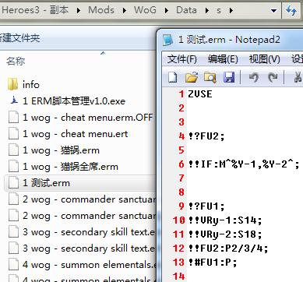
Task: Select file 1 wog - 猫锅.erm
Action: pos(54,150)
